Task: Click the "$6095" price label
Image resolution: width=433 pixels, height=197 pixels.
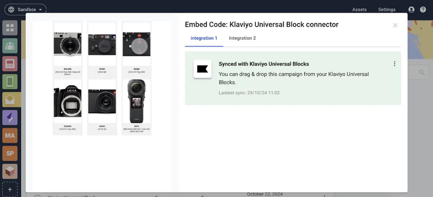Action: (102, 126)
